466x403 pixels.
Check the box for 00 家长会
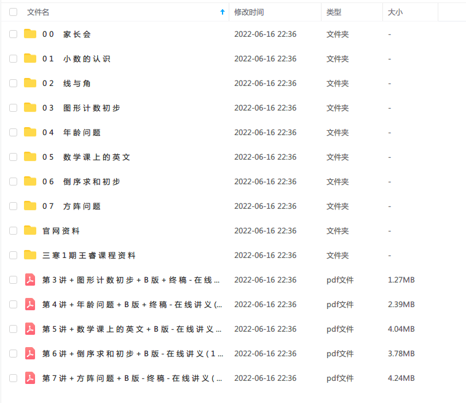[13, 34]
